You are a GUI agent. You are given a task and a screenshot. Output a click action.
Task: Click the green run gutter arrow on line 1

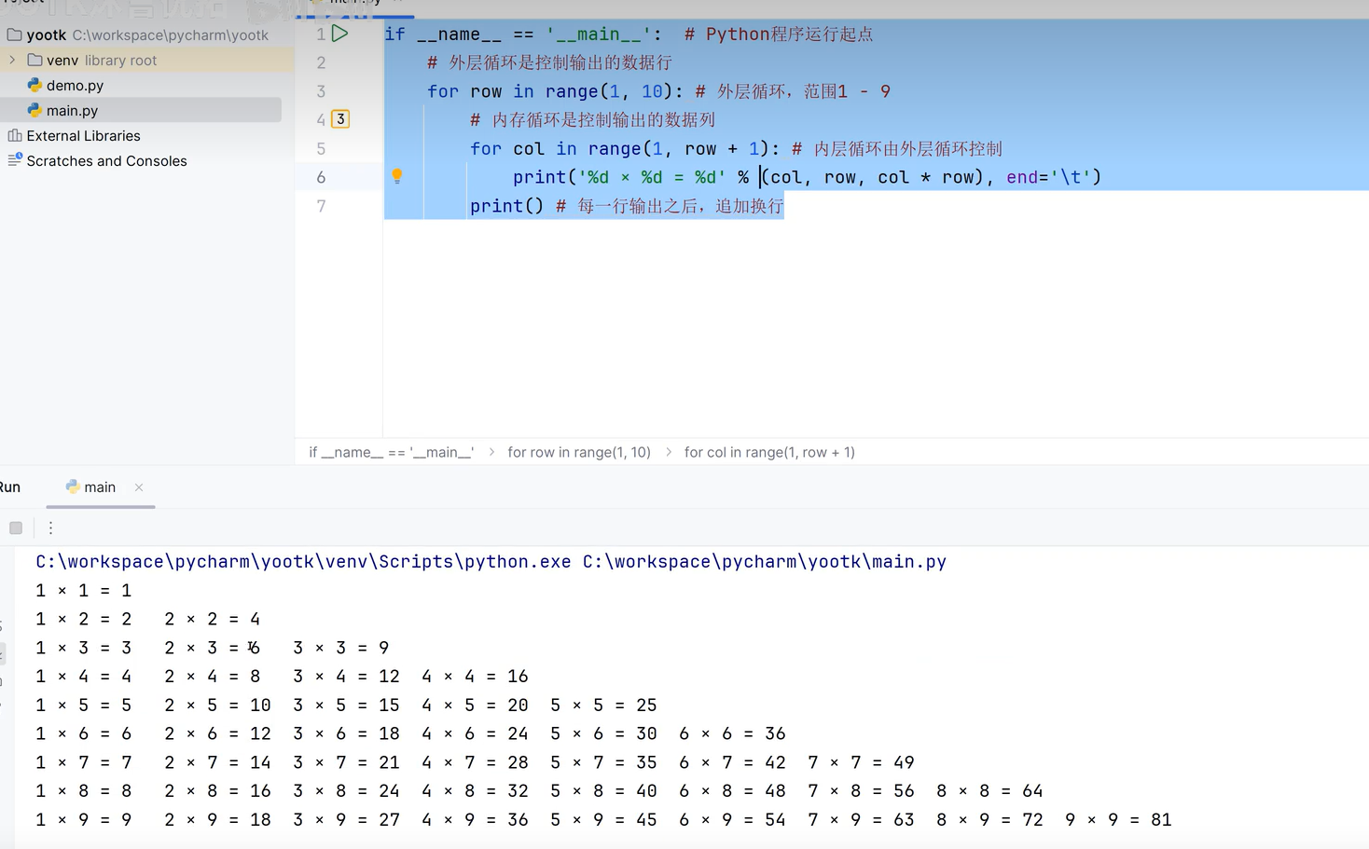(x=340, y=34)
